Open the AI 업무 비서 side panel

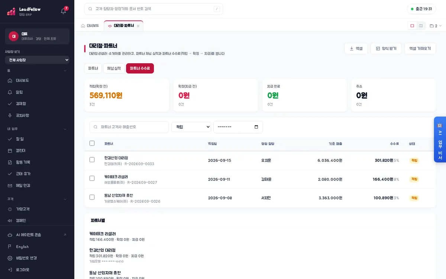click(440, 139)
